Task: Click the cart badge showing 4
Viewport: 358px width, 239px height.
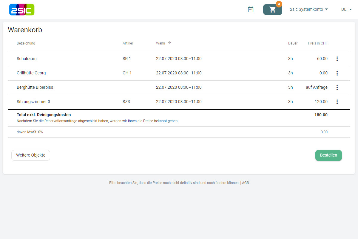Action: pyautogui.click(x=279, y=4)
